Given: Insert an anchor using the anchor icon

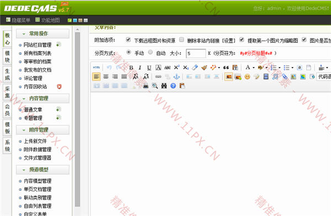Looking at the screenshot, I should (x=177, y=77).
